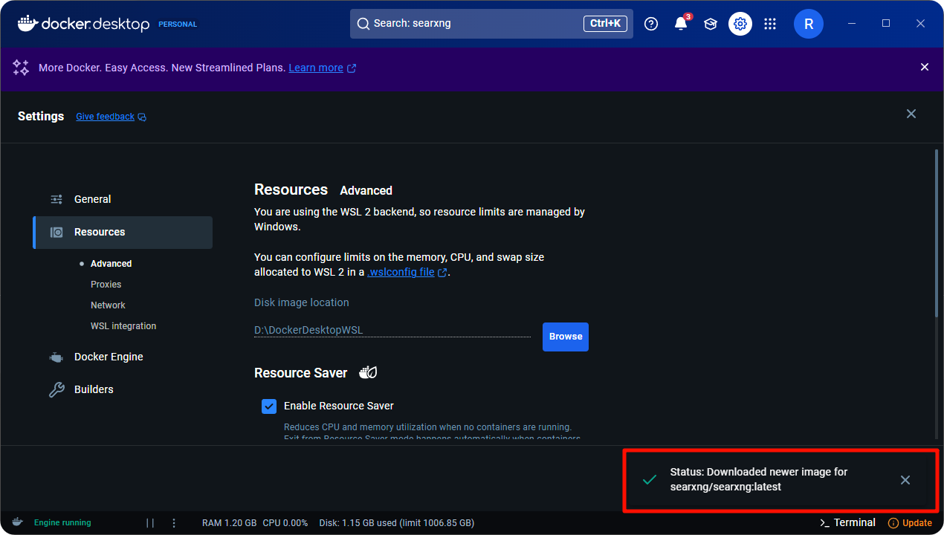
Task: Open the .wslconfig file link
Action: (x=401, y=272)
